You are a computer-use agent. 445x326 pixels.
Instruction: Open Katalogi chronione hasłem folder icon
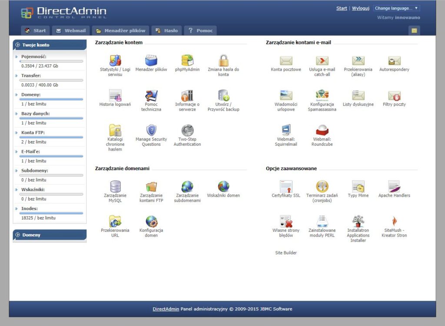(x=115, y=130)
